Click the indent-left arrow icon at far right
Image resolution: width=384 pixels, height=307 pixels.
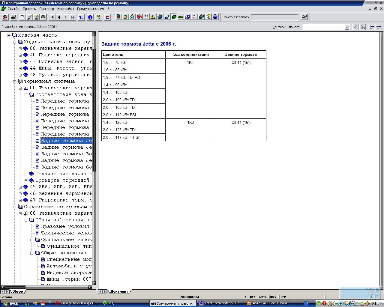tap(372, 27)
